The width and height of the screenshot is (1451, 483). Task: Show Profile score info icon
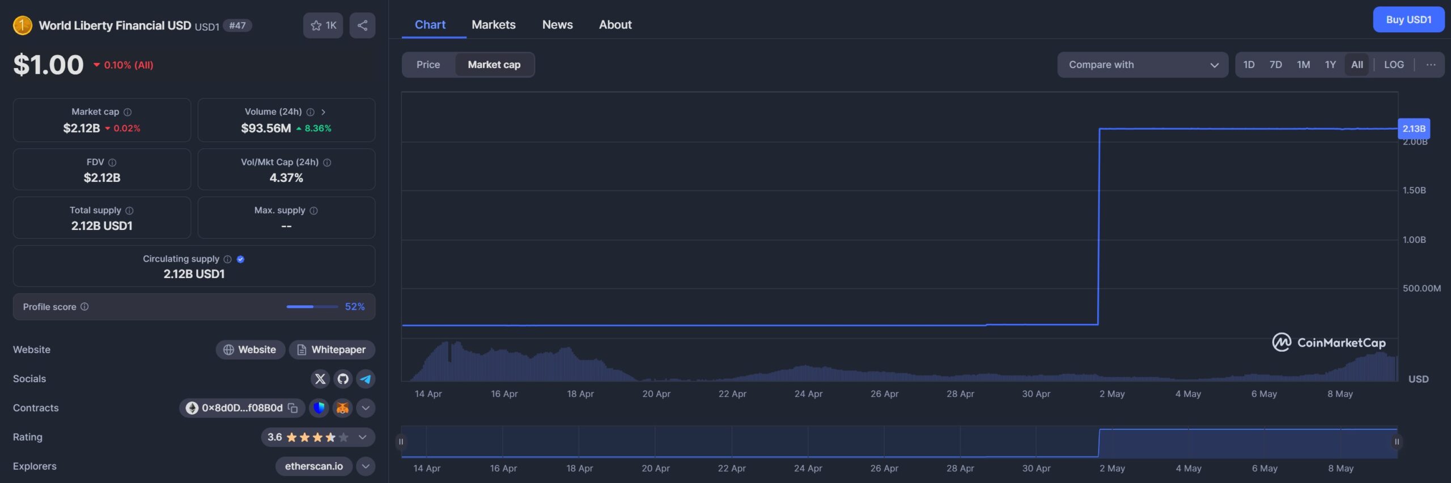pyautogui.click(x=84, y=307)
